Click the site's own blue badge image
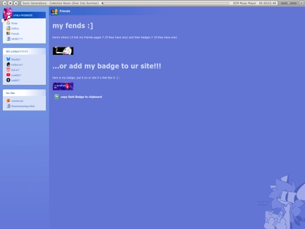 pyautogui.click(x=63, y=87)
